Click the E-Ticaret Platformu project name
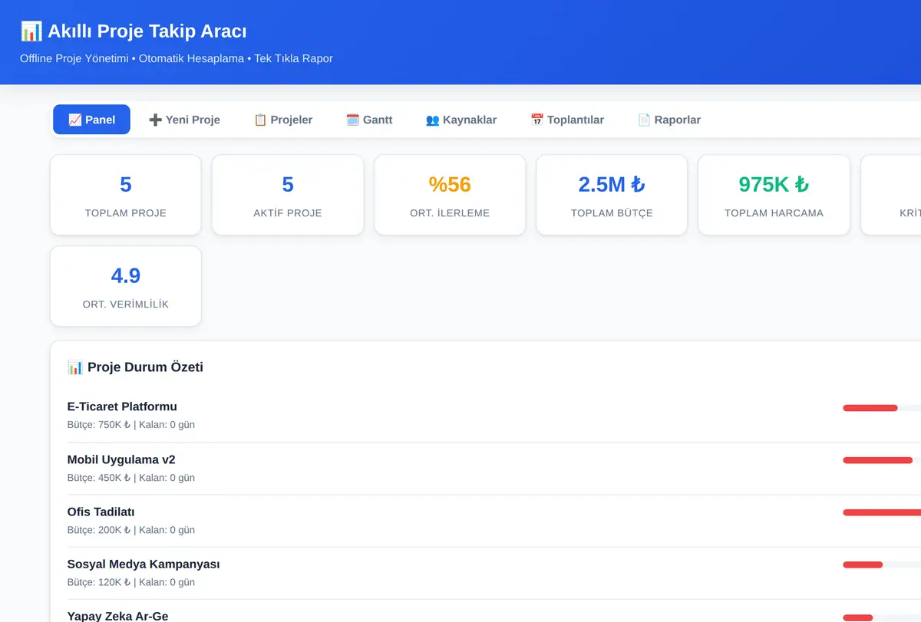921x622 pixels. tap(122, 406)
